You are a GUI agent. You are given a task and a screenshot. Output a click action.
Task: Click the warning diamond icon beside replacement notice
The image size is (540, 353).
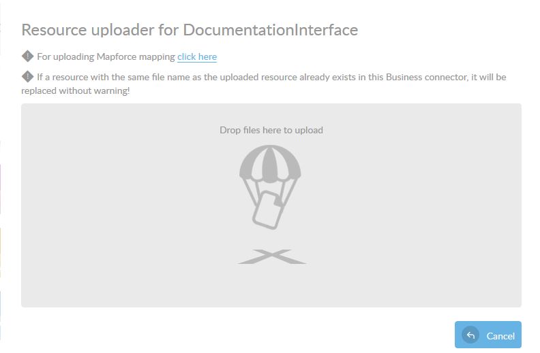(x=27, y=76)
